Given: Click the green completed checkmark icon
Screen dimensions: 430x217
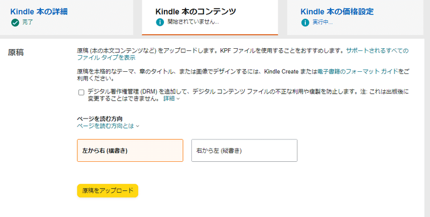Looking at the screenshot, I should (x=15, y=23).
